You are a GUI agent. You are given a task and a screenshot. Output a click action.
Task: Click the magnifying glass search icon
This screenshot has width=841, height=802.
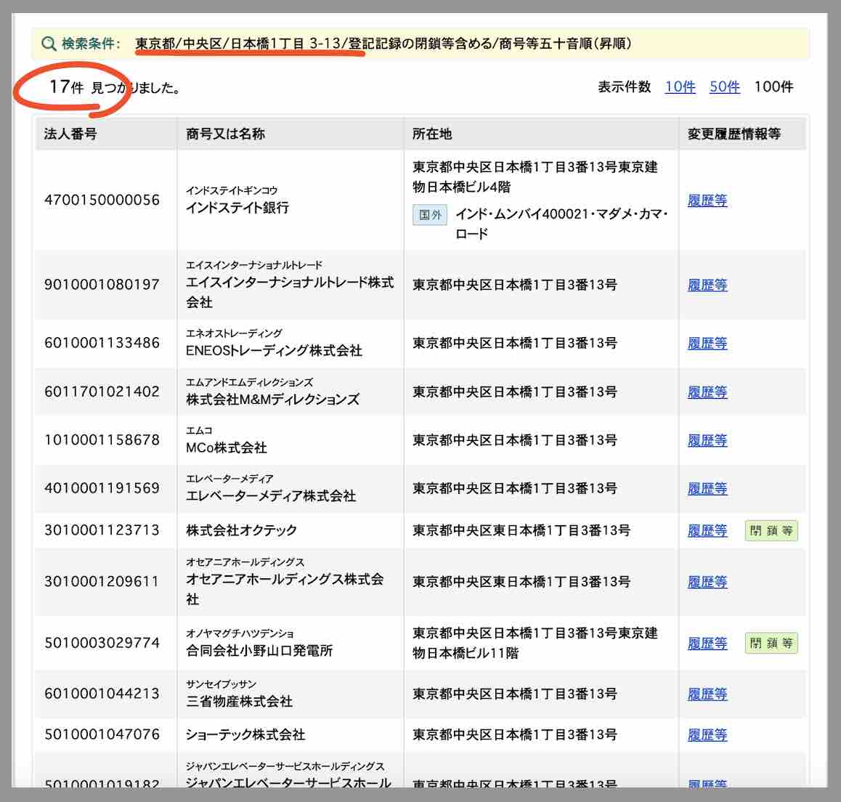48,43
